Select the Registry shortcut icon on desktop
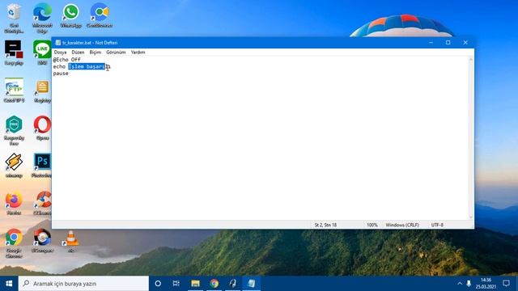The height and width of the screenshot is (291, 518). pyautogui.click(x=42, y=91)
